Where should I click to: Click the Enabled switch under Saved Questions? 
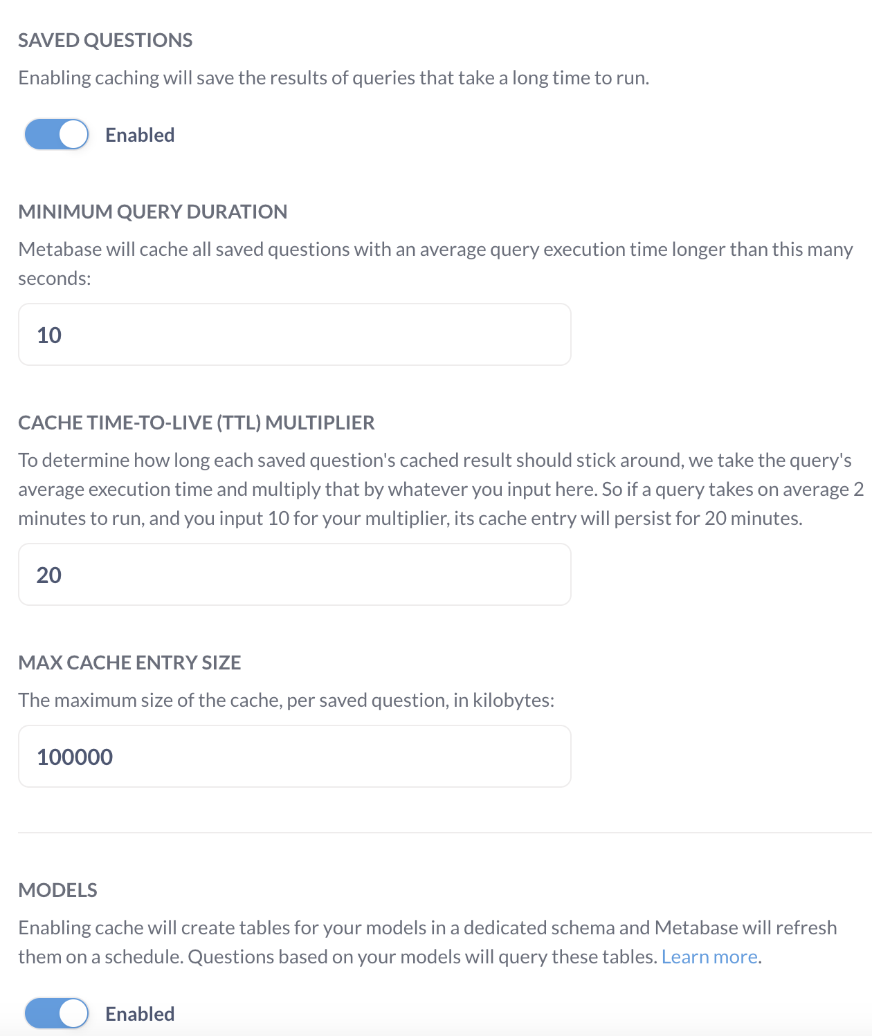(57, 134)
